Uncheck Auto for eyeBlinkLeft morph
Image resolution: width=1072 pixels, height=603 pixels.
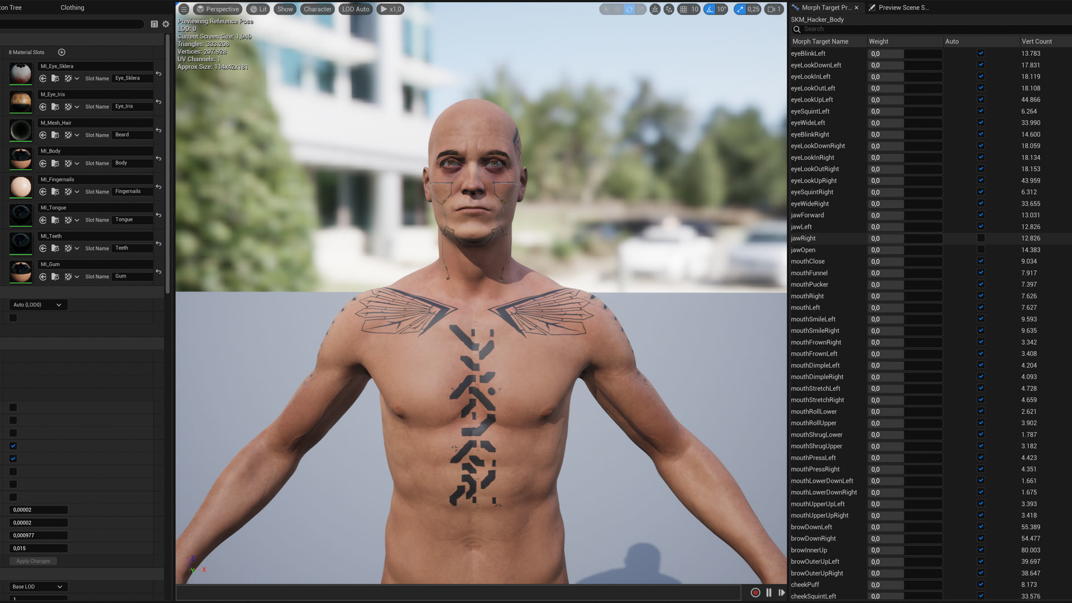981,54
